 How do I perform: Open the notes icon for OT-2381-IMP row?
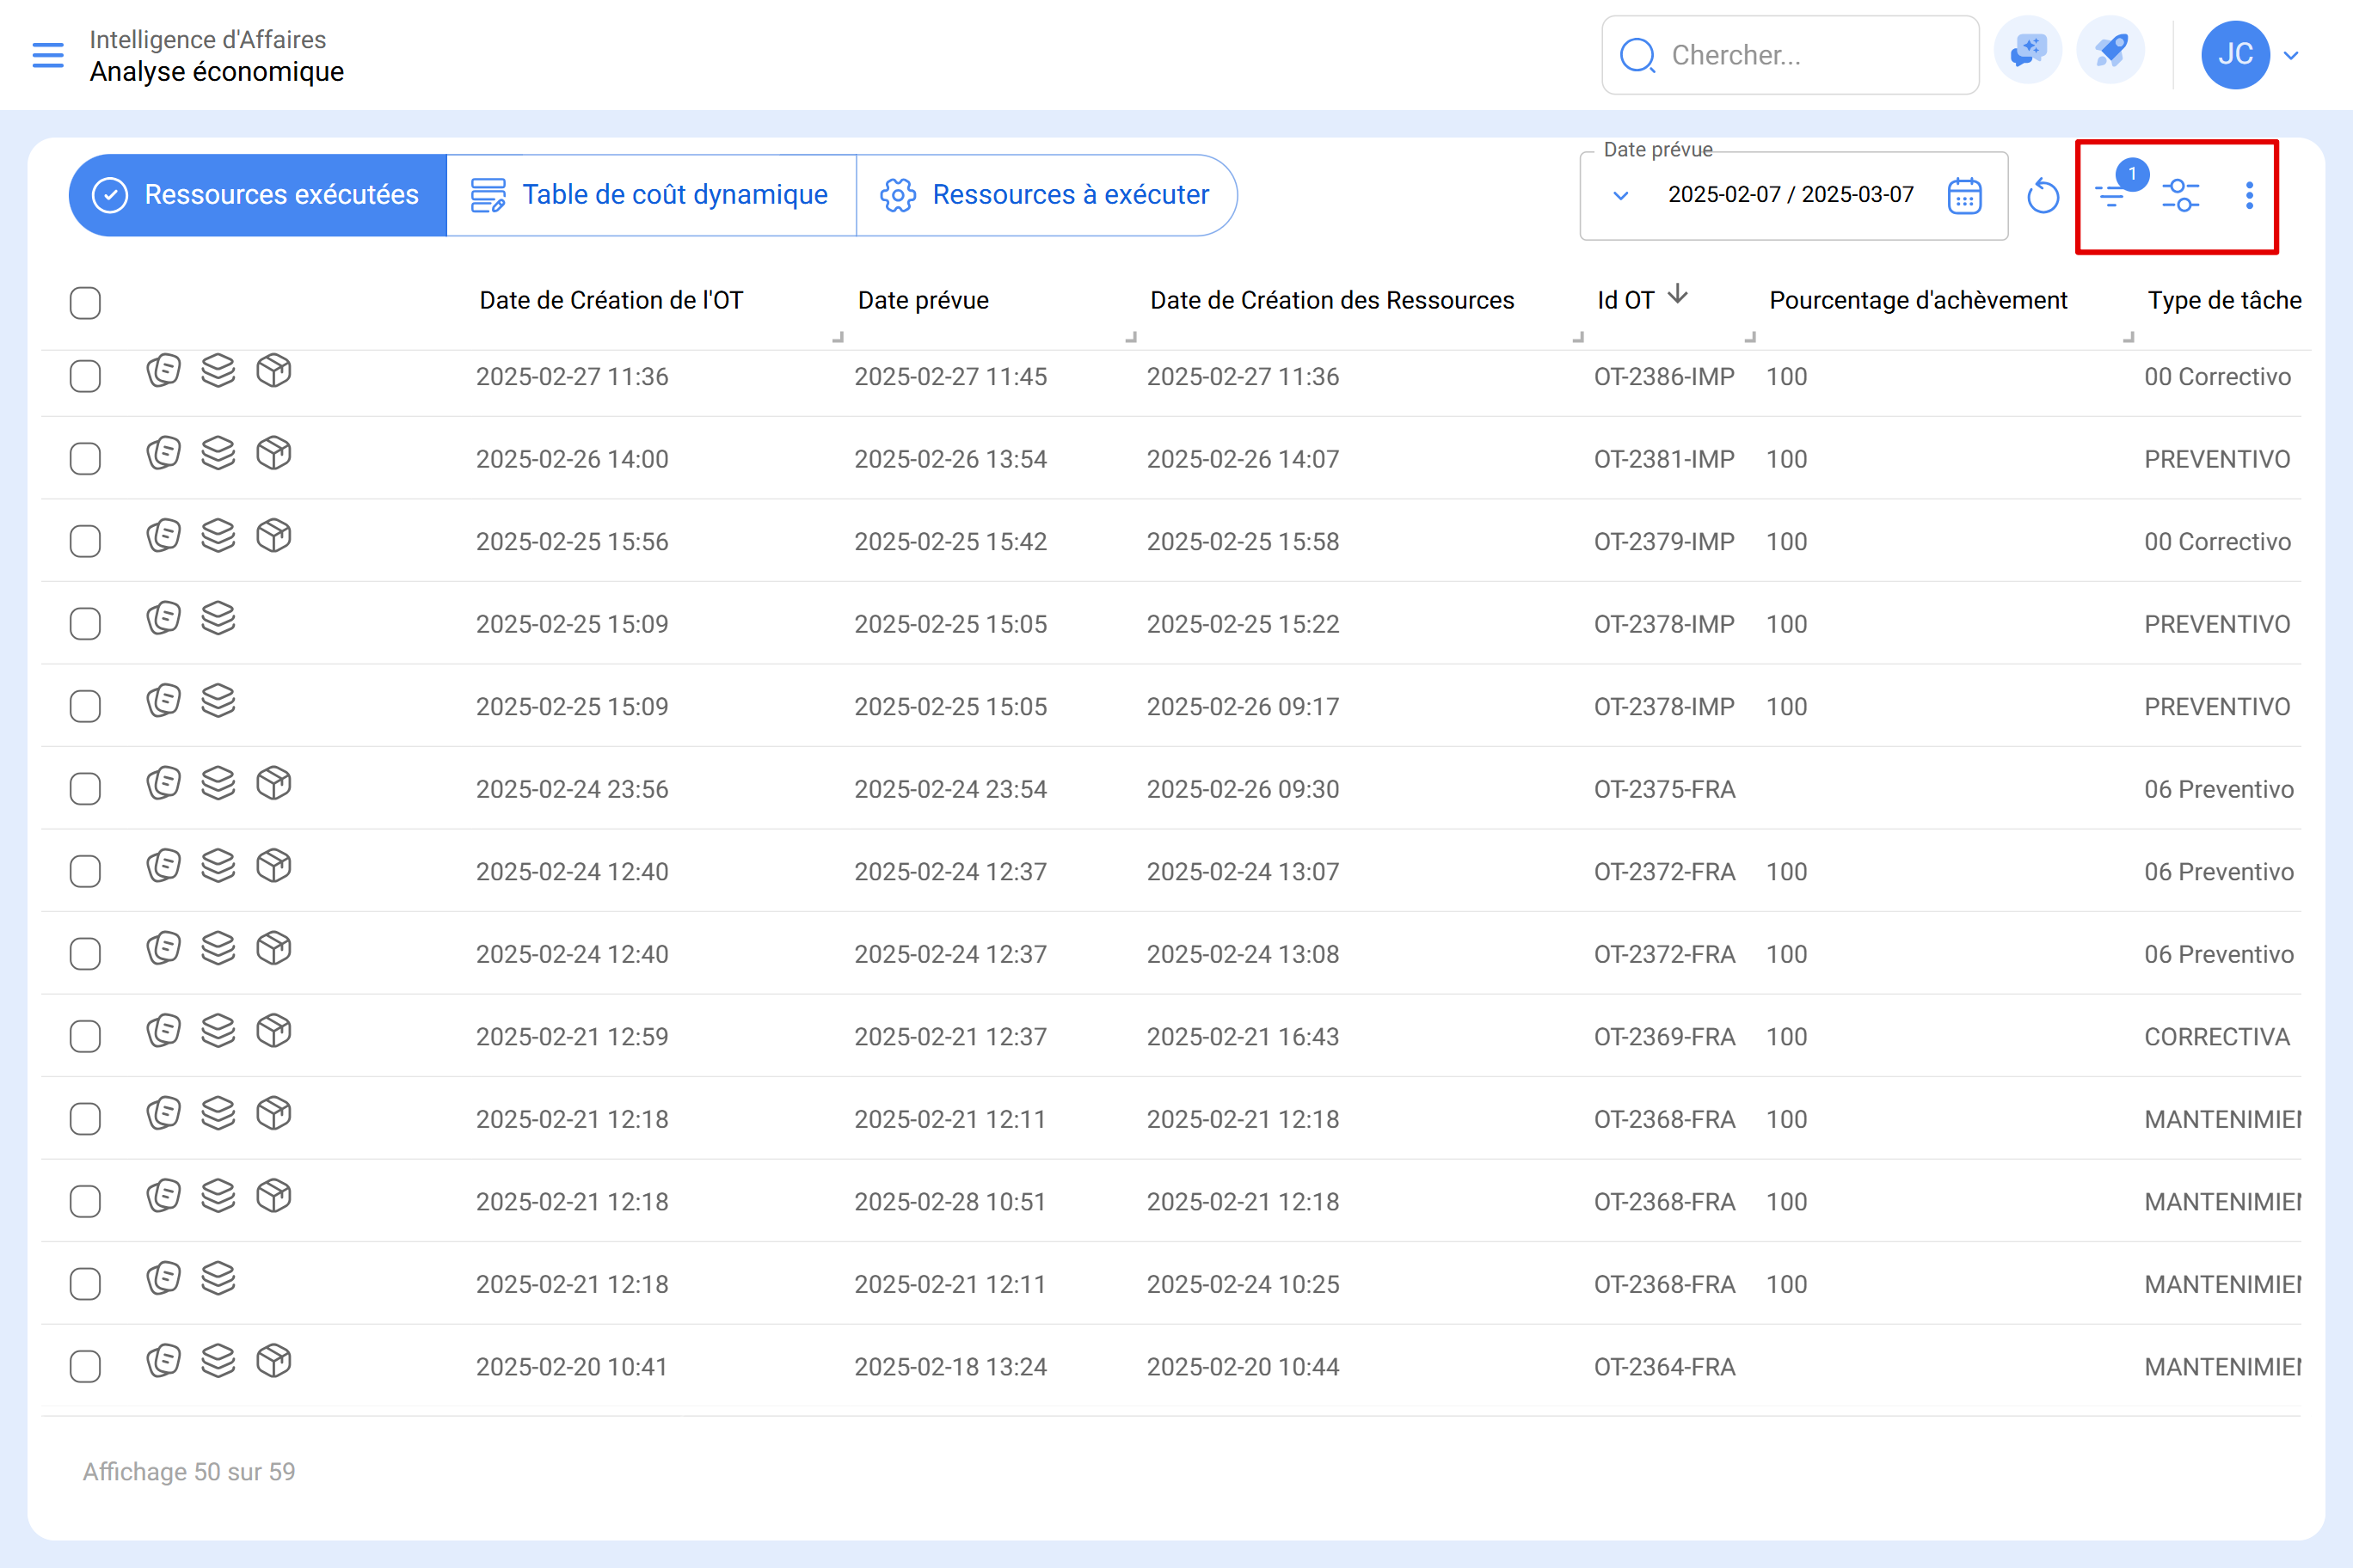coord(163,454)
